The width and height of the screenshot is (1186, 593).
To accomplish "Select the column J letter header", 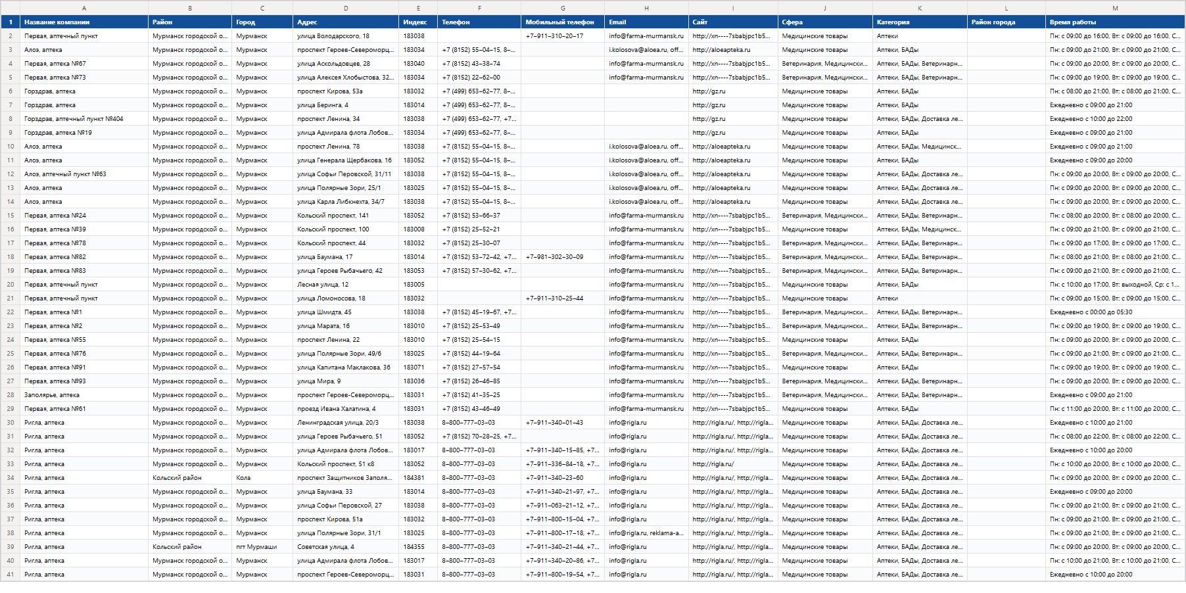I will (x=825, y=8).
